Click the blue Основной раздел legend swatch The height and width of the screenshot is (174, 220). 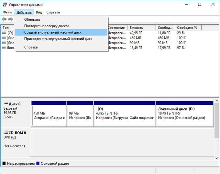[38, 164]
